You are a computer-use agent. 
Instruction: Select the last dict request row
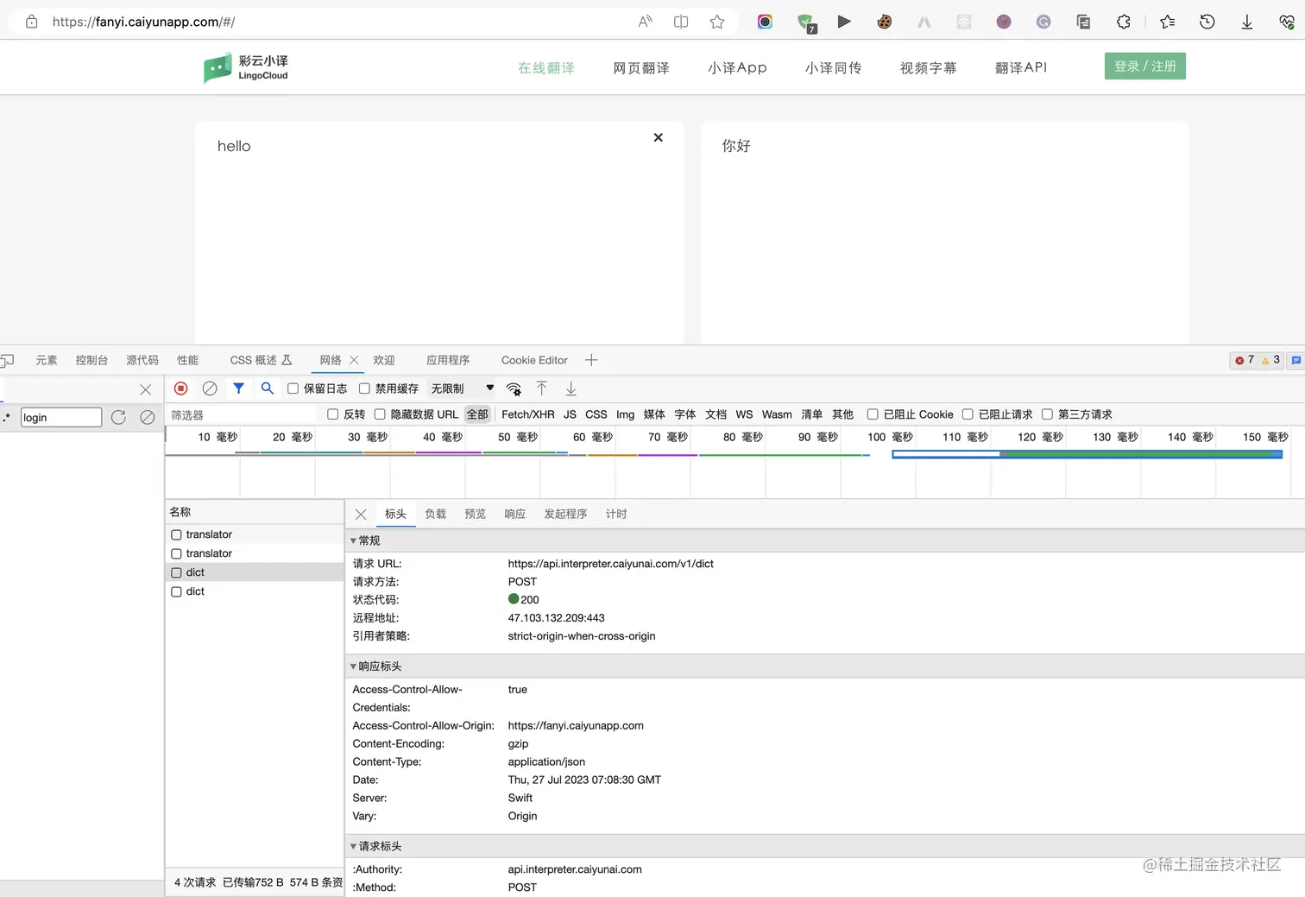pyautogui.click(x=255, y=591)
